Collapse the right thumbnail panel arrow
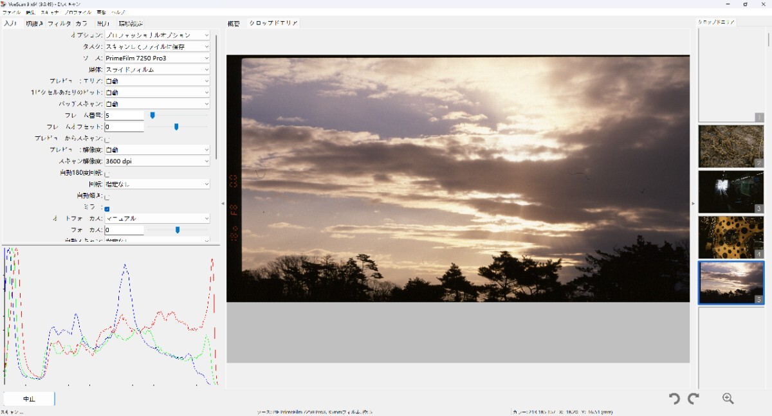 694,203
